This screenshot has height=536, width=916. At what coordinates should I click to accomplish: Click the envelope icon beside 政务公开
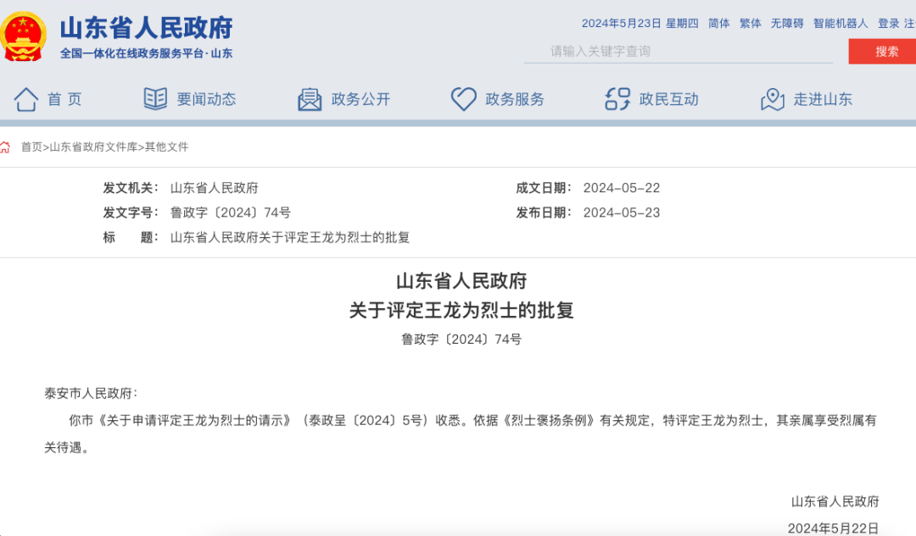[x=310, y=99]
